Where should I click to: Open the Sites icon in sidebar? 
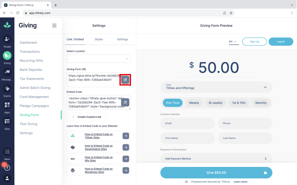7,121
